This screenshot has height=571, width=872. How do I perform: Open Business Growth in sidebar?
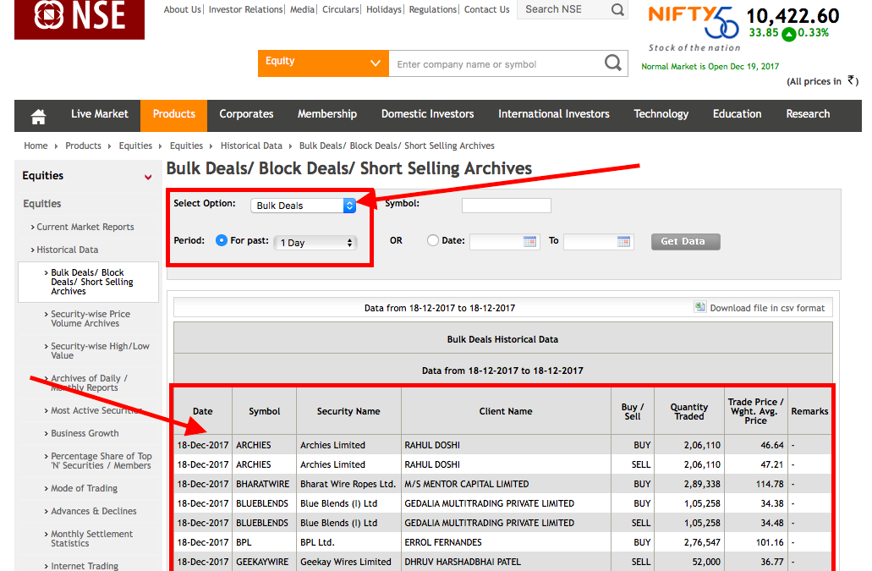click(85, 433)
